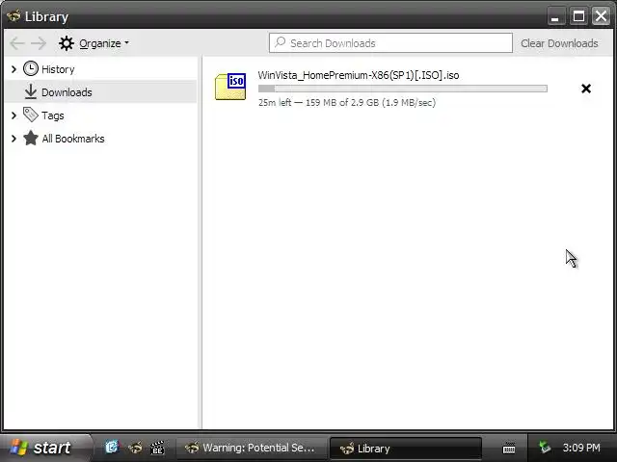Click the back arrow in Library toolbar

(17, 43)
